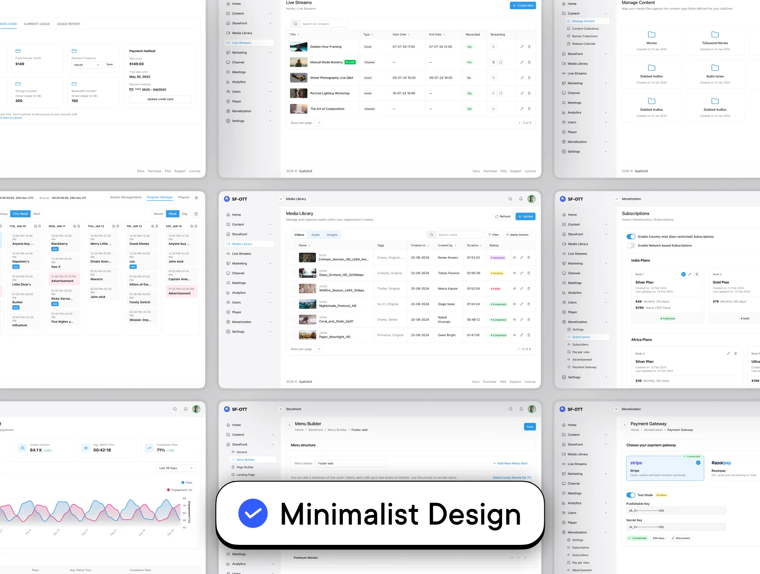This screenshot has width=760, height=574.
Task: Delete the Rank 4 Silver Plan in Africa Plans
Action: coord(736,353)
